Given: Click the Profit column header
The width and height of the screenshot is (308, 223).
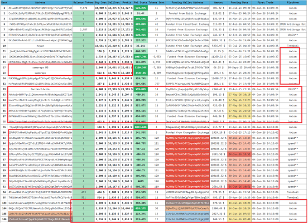Looking at the screenshot, I should coord(127,3).
